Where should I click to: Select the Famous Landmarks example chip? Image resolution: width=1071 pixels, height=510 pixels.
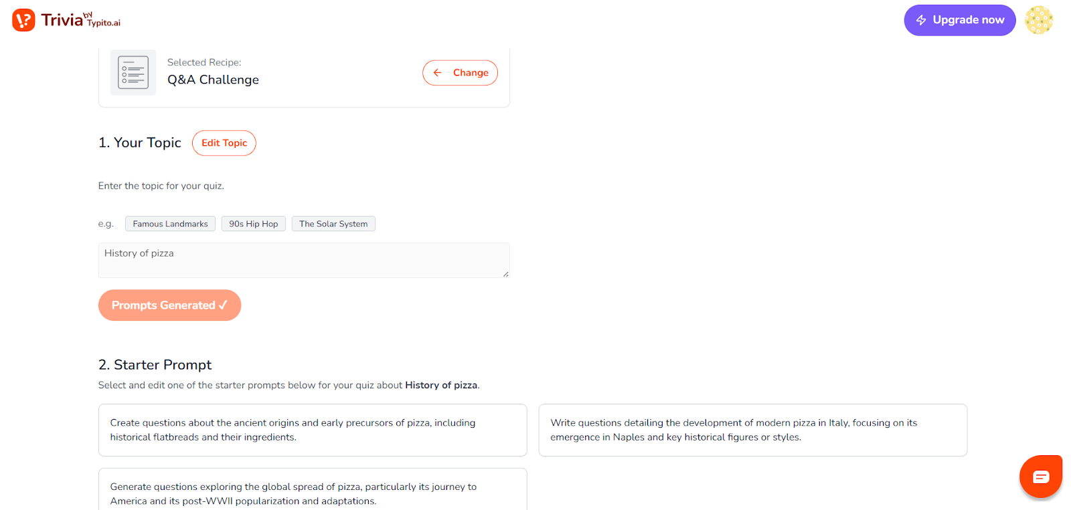tap(170, 224)
